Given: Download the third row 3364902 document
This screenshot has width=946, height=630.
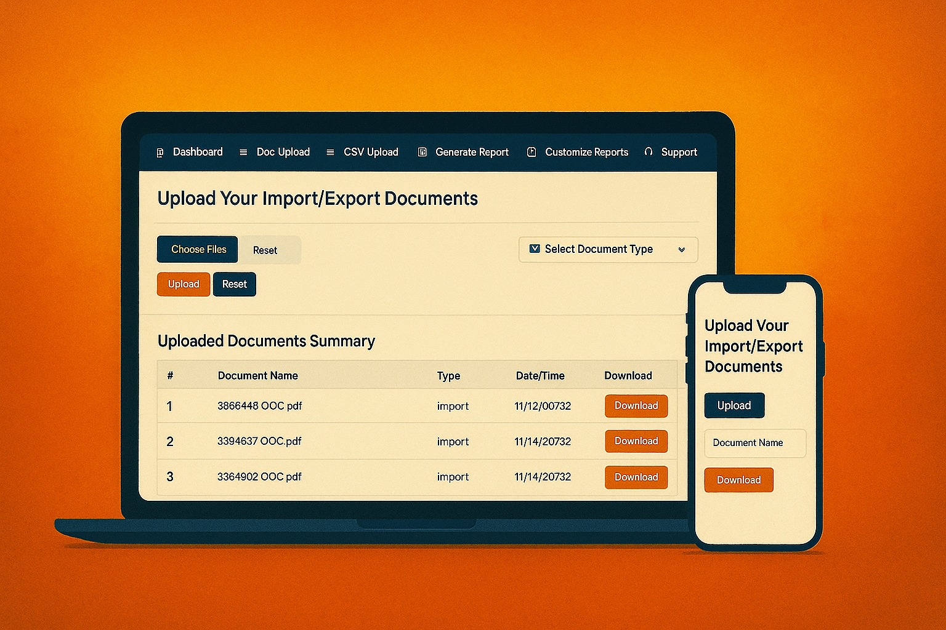Looking at the screenshot, I should [636, 477].
